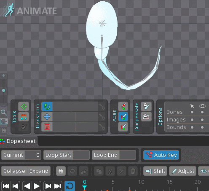Screen dimensions: 209x191
Task: Select the Translate transform tool
Action: coord(47,117)
